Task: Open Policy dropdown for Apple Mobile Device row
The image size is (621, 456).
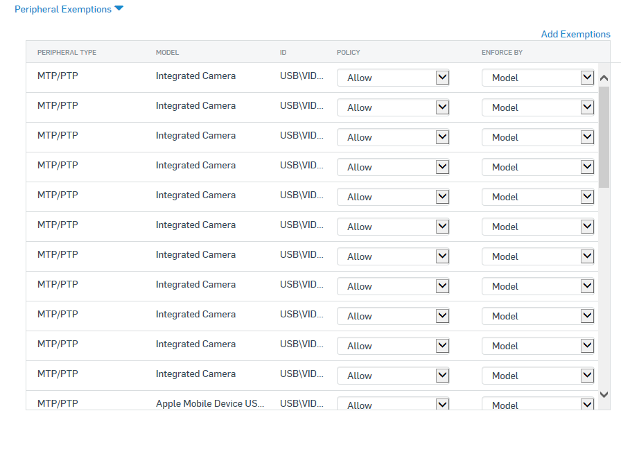Action: coord(393,404)
